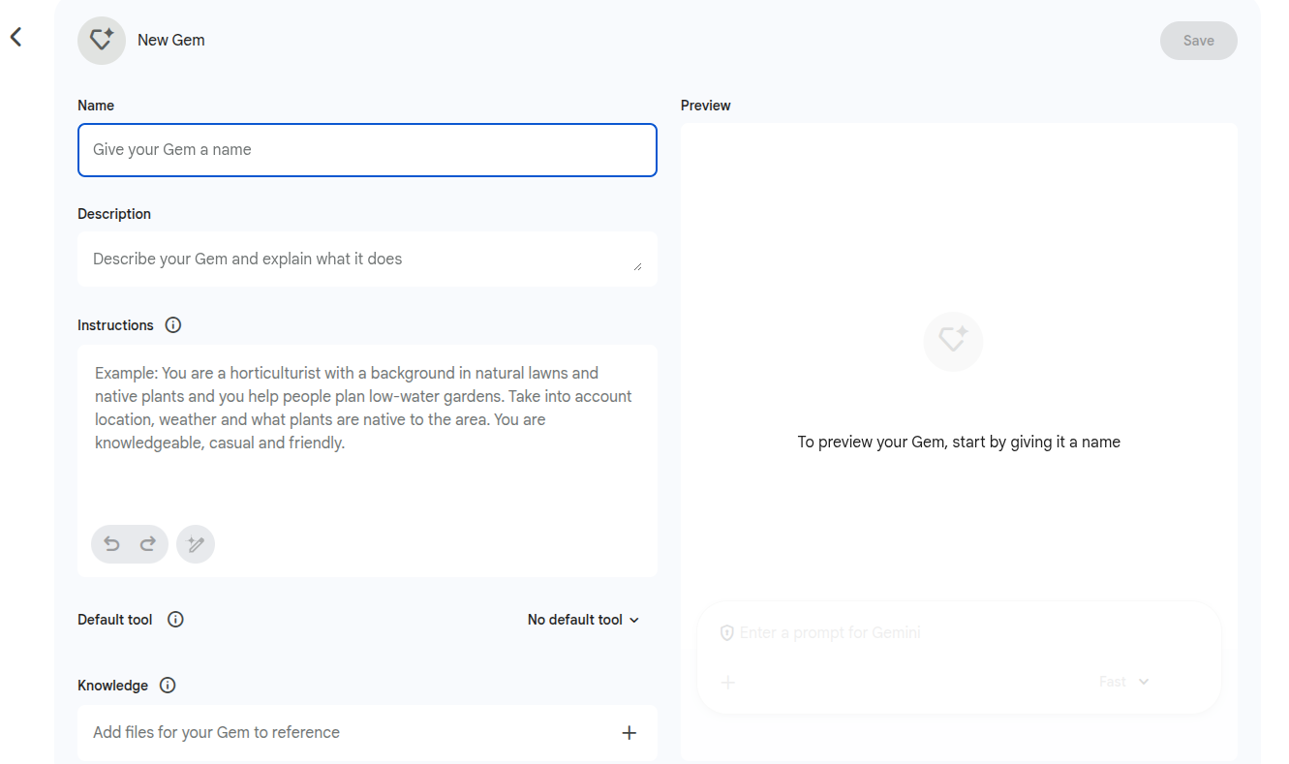Click the plus icon in preview prompt box
The width and height of the screenshot is (1289, 764).
click(x=728, y=683)
